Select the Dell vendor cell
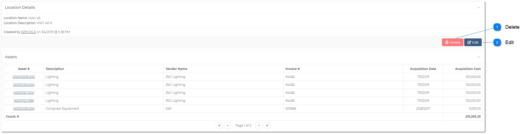Image resolution: width=527 pixels, height=134 pixels. [x=224, y=108]
